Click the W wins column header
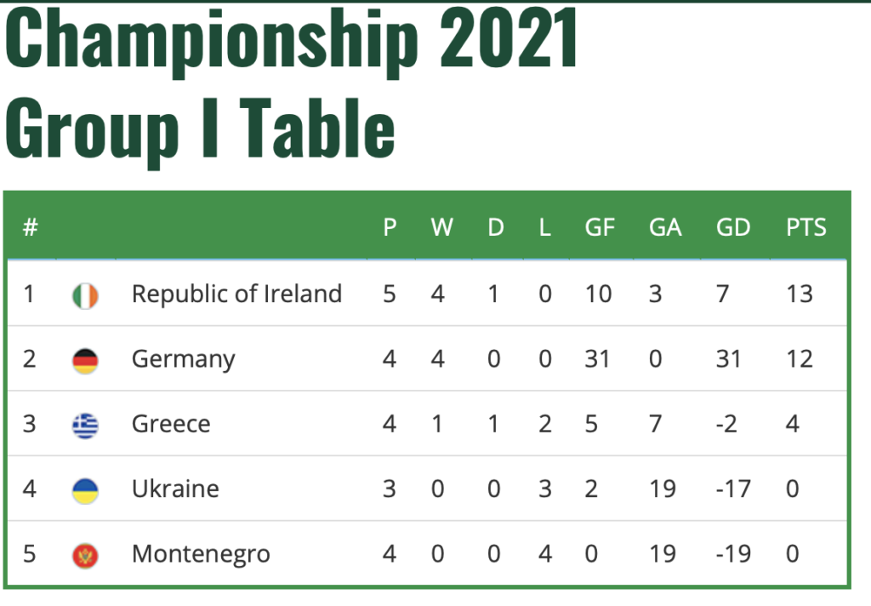 (x=442, y=227)
